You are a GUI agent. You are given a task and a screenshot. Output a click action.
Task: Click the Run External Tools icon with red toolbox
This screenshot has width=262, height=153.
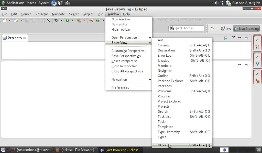pos(79,20)
